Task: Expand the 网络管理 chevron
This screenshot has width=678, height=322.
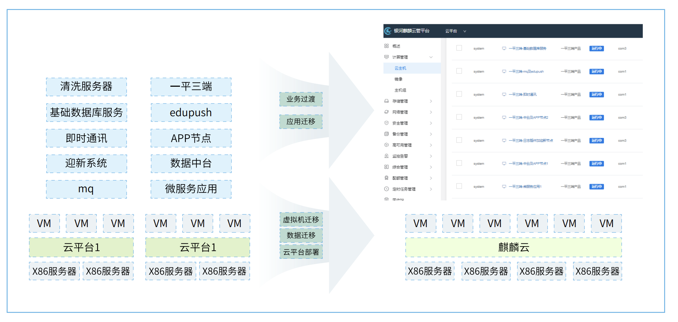Action: pos(431,112)
